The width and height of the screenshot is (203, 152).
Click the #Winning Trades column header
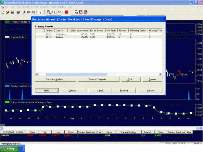(x=138, y=30)
